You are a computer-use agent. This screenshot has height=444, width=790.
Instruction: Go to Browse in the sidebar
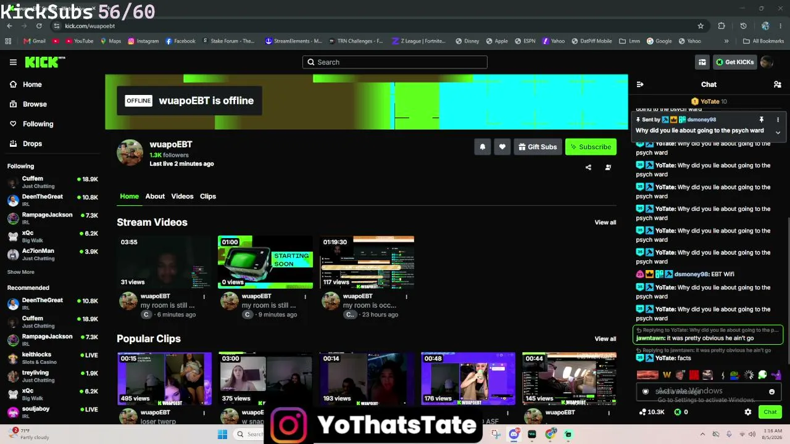click(x=28, y=104)
